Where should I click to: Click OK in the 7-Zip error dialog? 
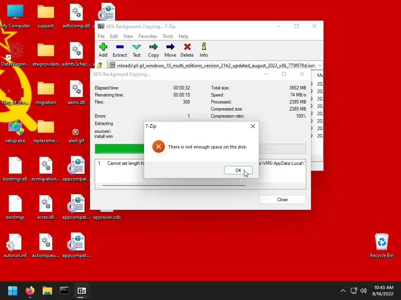click(238, 170)
